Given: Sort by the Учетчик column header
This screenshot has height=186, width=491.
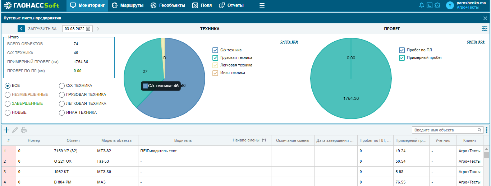Looking at the screenshot, I should (x=443, y=140).
